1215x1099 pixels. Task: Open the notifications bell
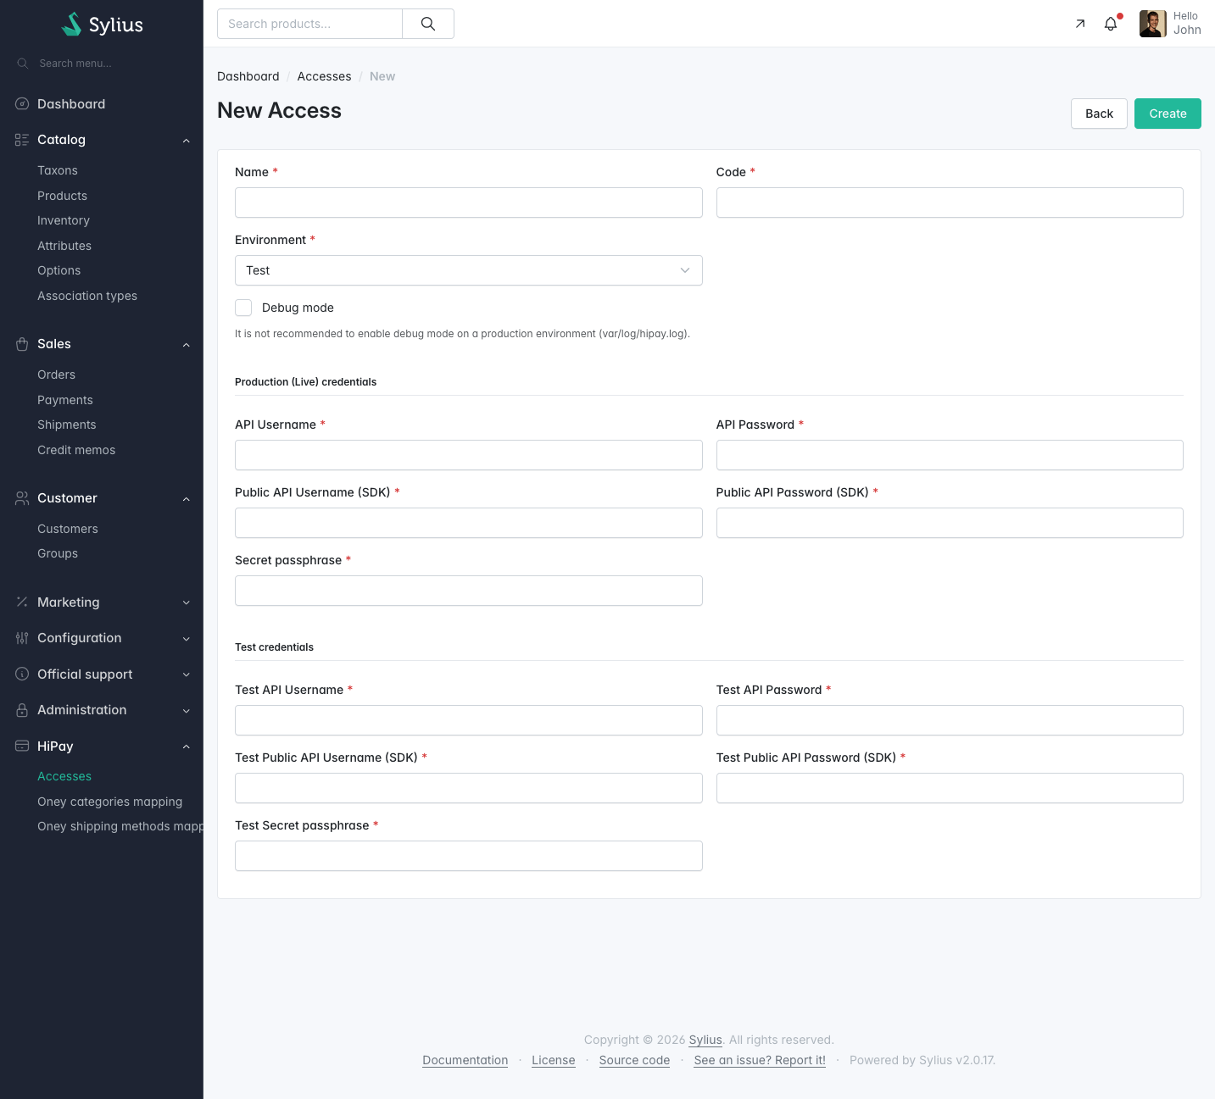1111,24
